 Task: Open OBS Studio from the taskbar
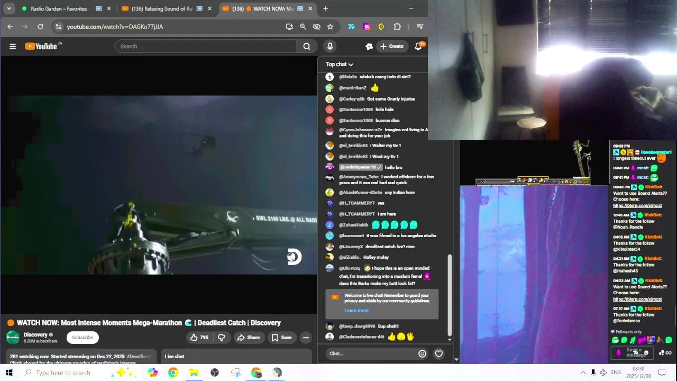(x=215, y=373)
